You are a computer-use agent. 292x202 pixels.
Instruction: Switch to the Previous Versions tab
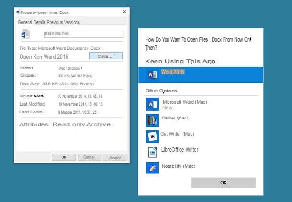63,22
